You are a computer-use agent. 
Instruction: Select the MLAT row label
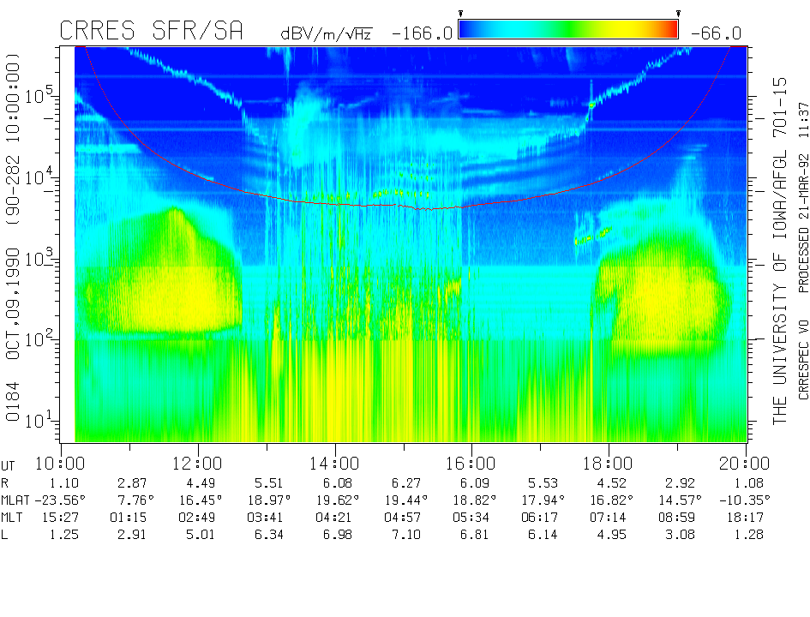point(17,500)
